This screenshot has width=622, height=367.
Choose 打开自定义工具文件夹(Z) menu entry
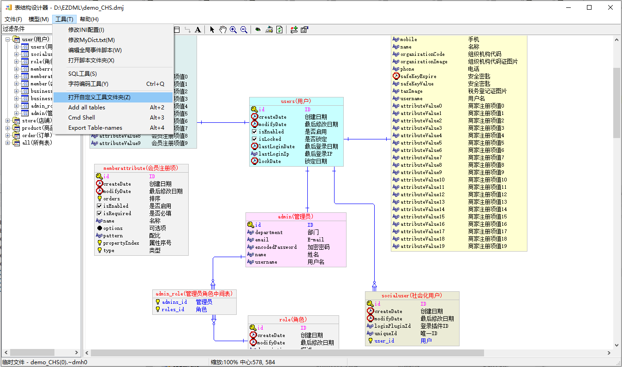(113, 97)
